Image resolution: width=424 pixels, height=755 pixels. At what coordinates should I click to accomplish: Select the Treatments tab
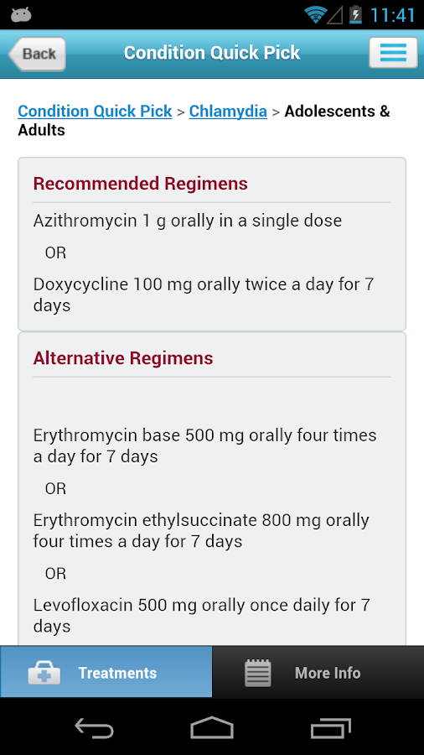106,672
